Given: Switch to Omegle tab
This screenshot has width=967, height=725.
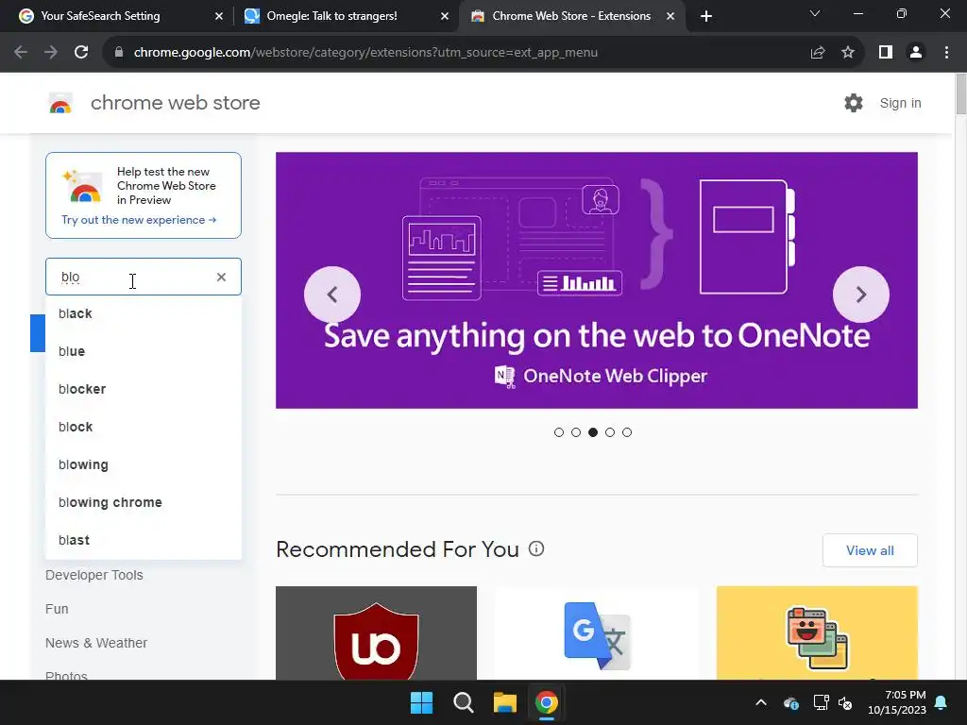Looking at the screenshot, I should point(346,16).
